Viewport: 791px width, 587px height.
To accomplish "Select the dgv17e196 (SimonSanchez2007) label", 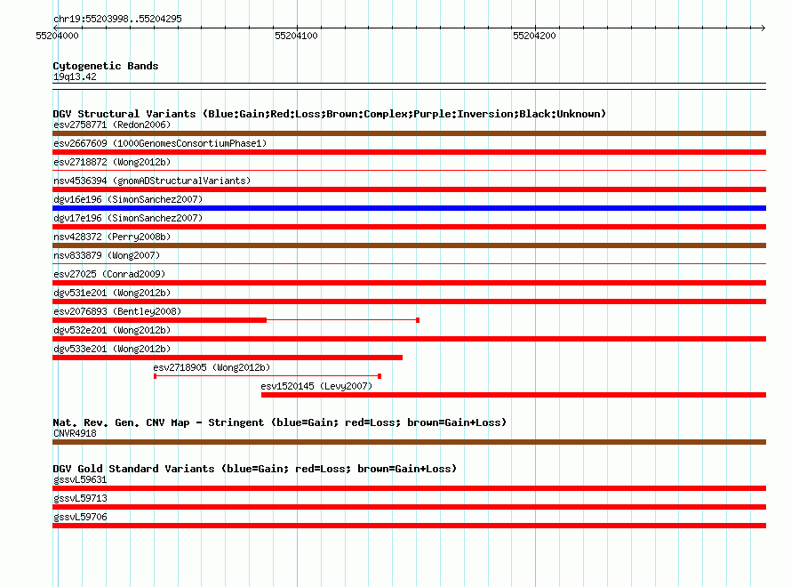I will [x=128, y=218].
